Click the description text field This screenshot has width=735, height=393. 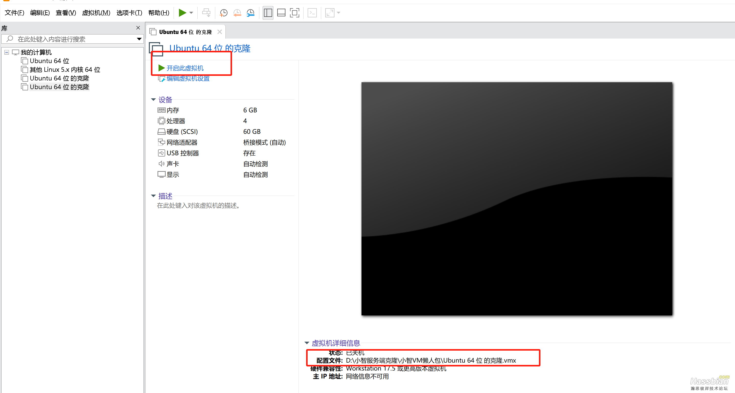click(198, 206)
